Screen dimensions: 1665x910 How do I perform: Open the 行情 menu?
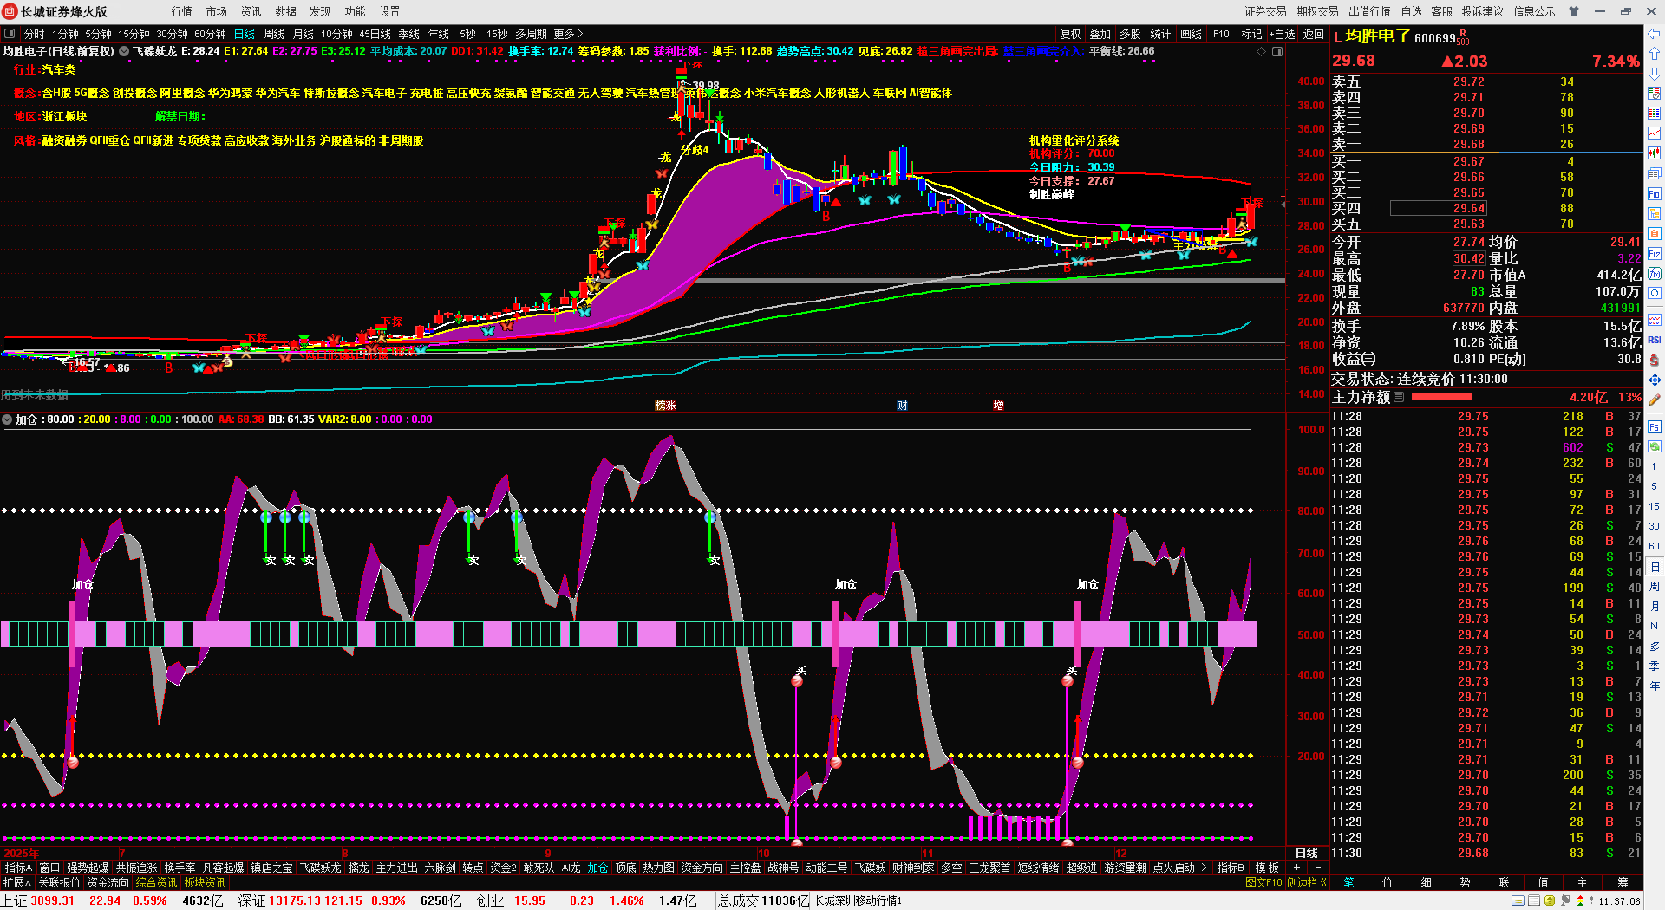pyautogui.click(x=182, y=11)
